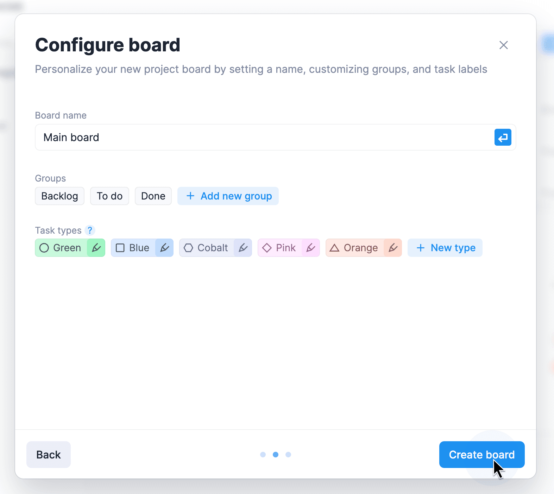Go Back to the previous step

[49, 455]
